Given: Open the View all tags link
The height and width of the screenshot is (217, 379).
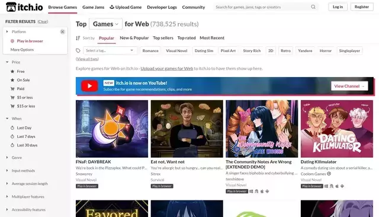Looking at the screenshot, I should (x=87, y=59).
